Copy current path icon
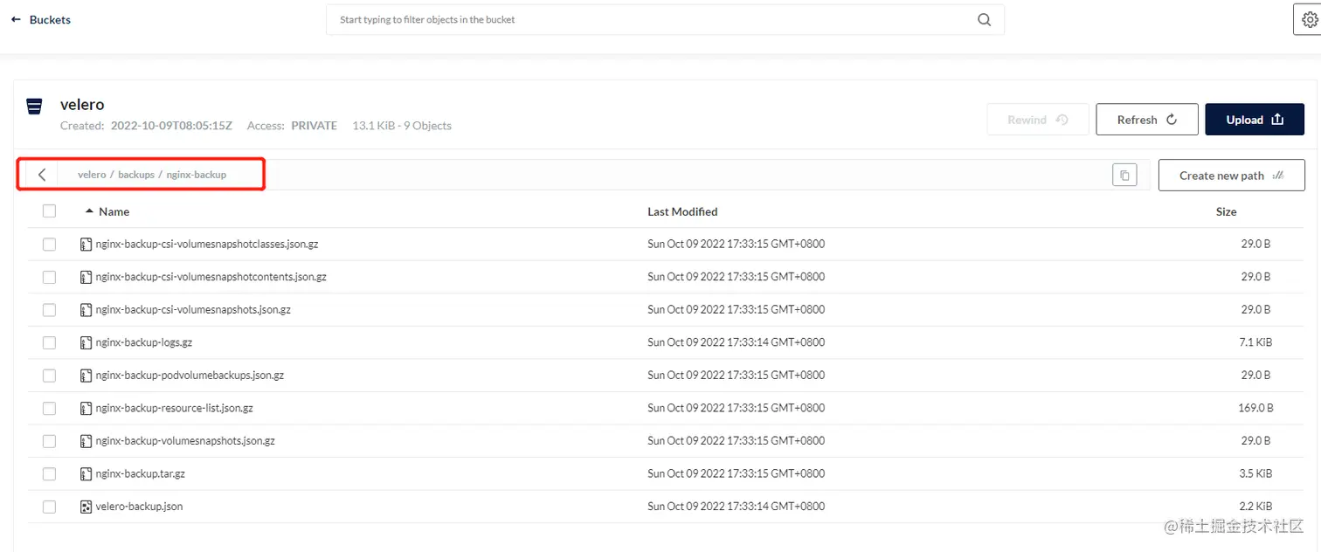 (1124, 175)
